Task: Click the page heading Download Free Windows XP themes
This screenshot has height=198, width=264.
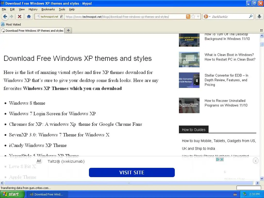Action: coord(78,59)
